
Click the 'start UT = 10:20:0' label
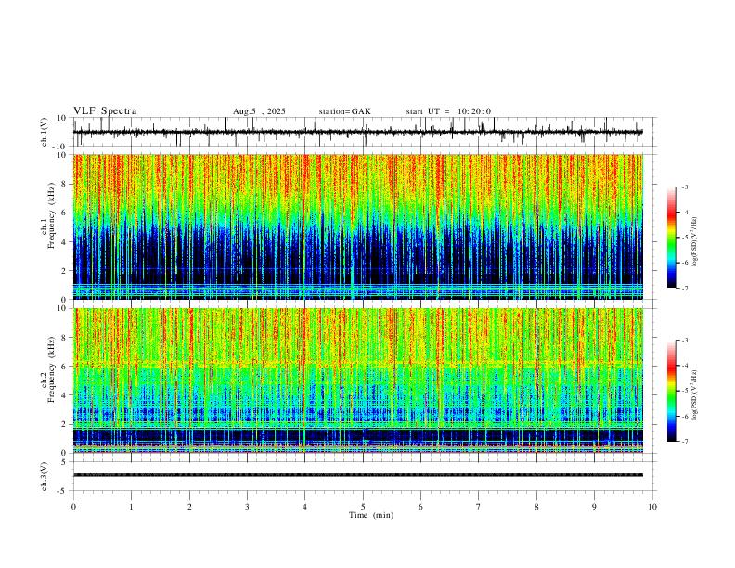coord(448,111)
